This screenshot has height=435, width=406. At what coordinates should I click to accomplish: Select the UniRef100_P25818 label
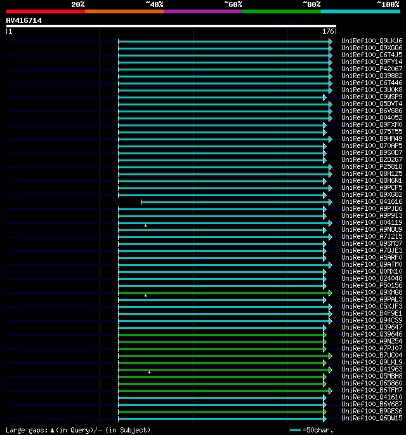point(372,167)
